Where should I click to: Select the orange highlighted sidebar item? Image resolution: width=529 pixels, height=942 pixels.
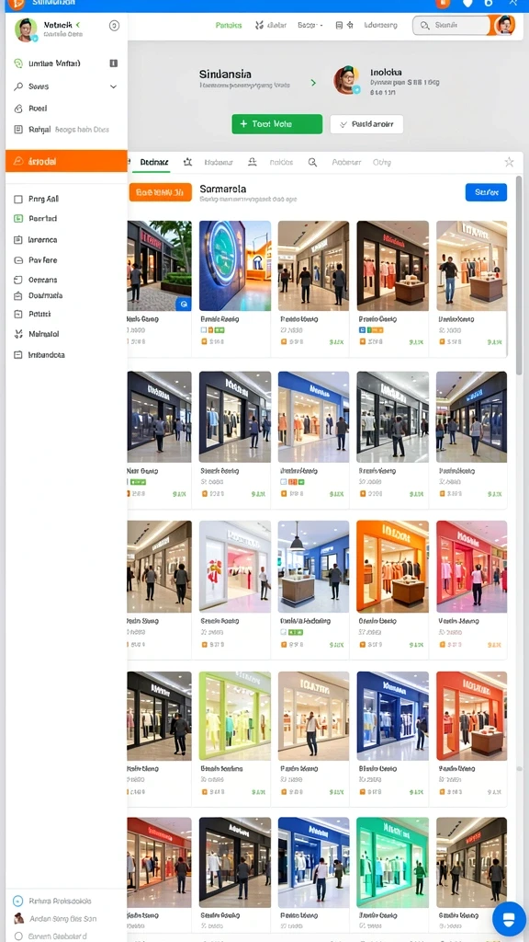pyautogui.click(x=66, y=161)
